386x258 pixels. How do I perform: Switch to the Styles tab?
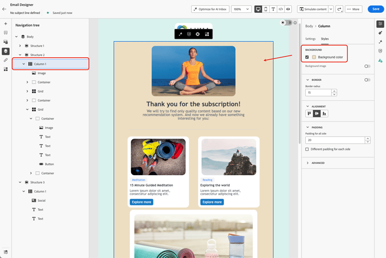[325, 39]
